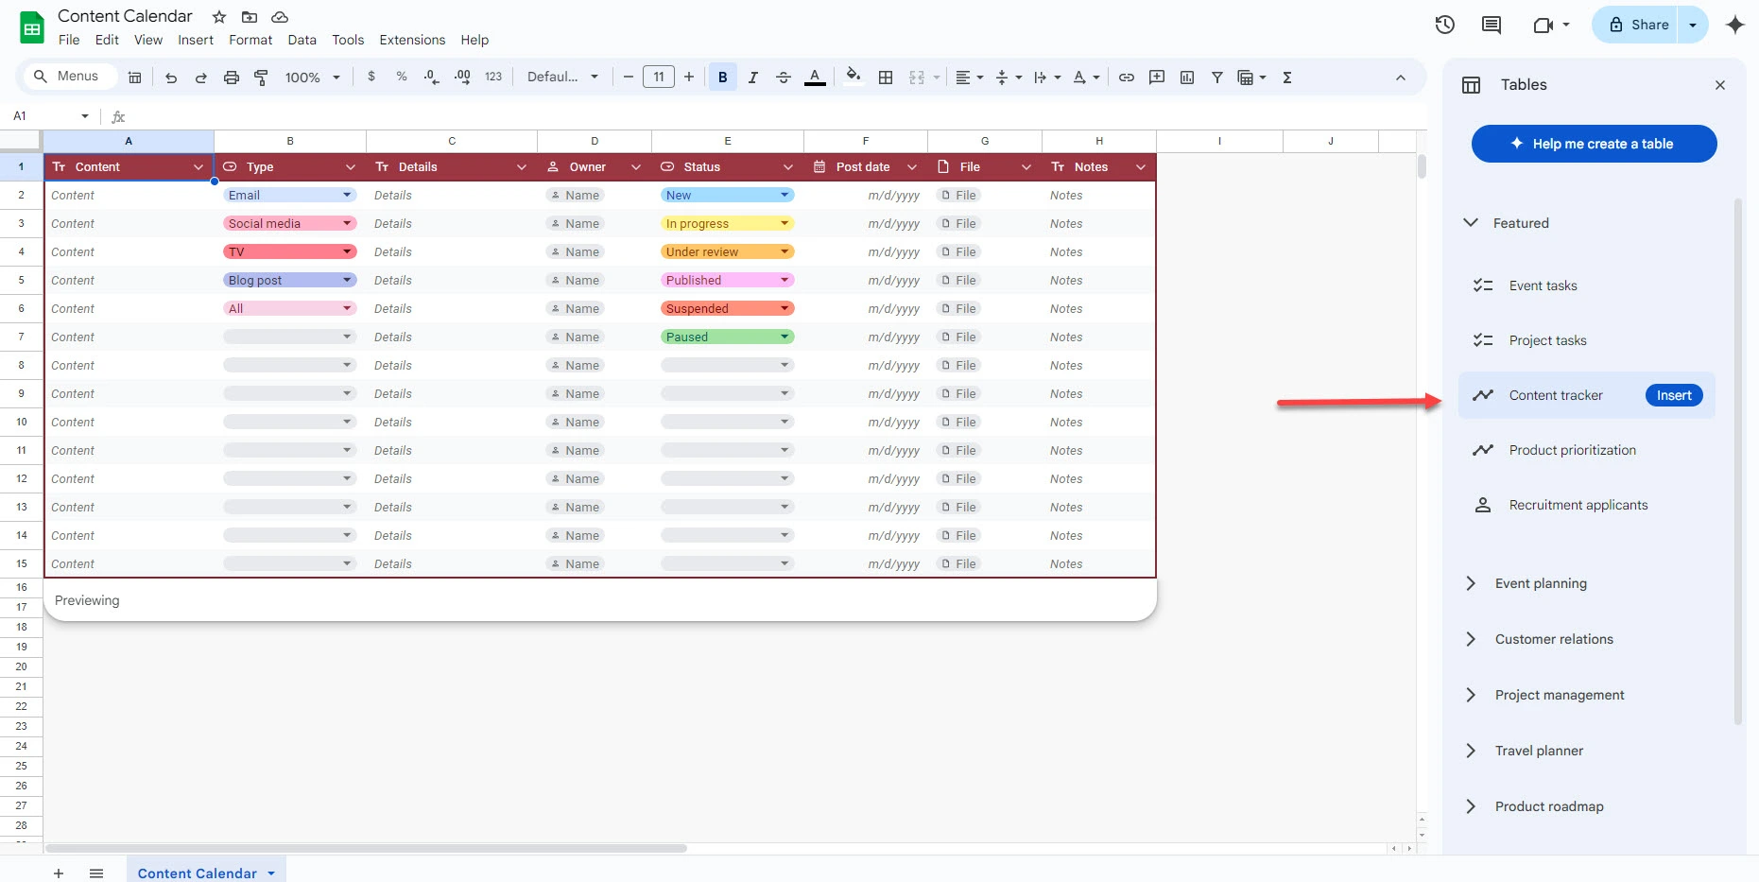
Task: Open the Extensions menu
Action: (x=412, y=40)
